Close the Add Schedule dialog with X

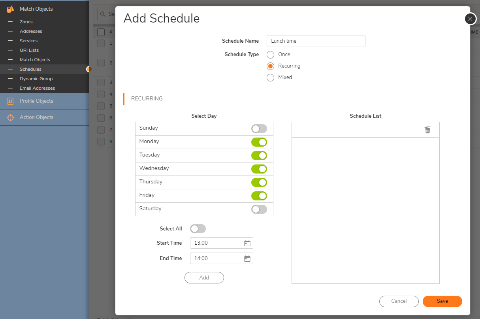tap(470, 19)
